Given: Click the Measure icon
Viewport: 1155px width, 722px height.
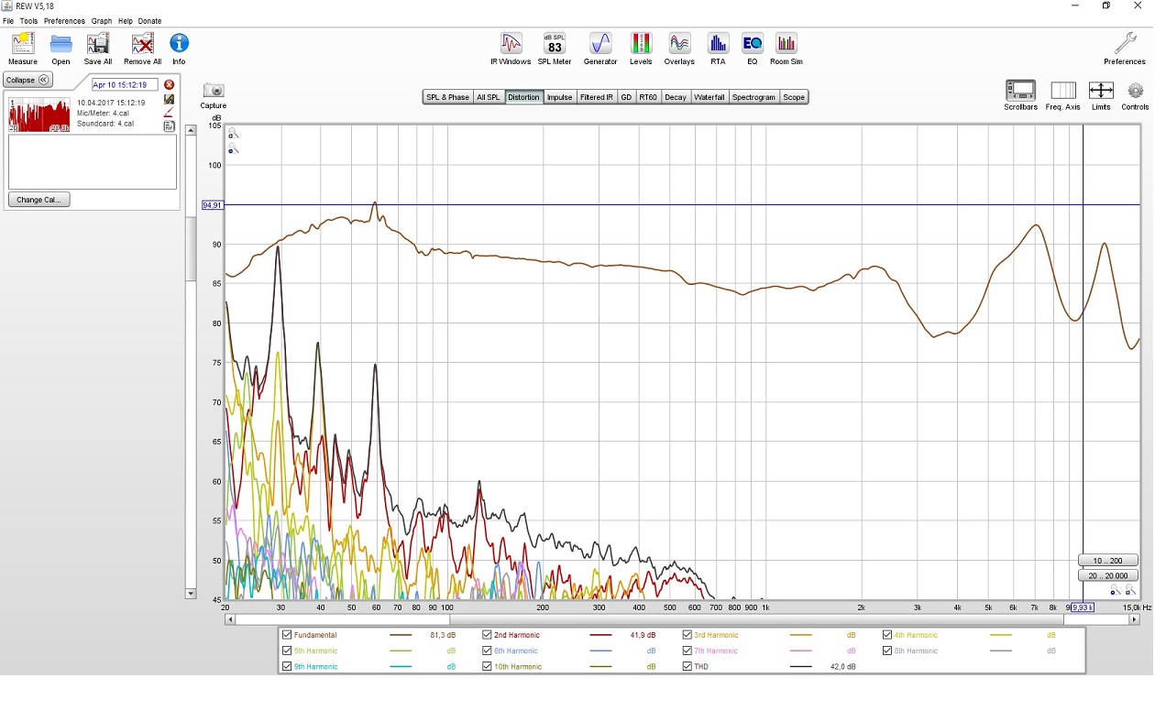Looking at the screenshot, I should pyautogui.click(x=22, y=44).
